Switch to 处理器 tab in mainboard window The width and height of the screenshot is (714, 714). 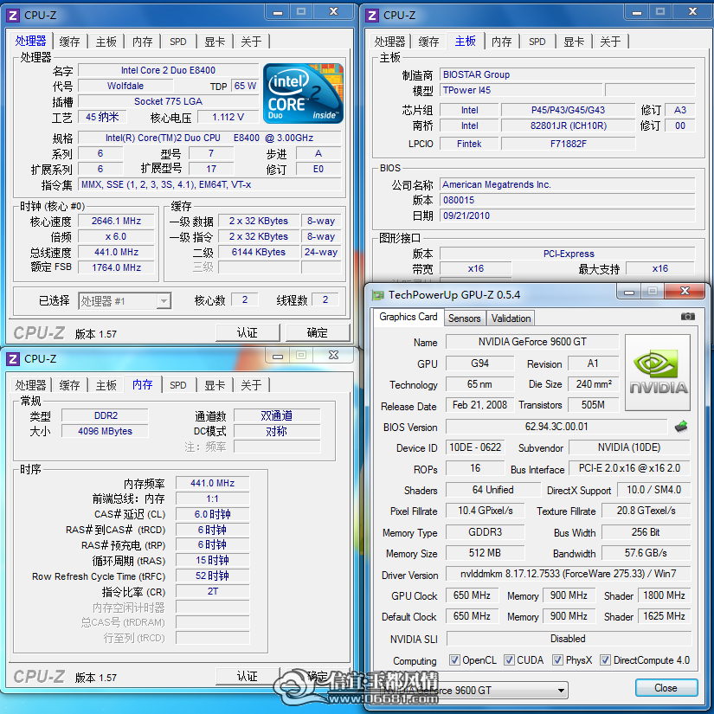point(389,42)
